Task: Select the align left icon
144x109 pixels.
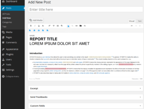Action: coord(50,26)
